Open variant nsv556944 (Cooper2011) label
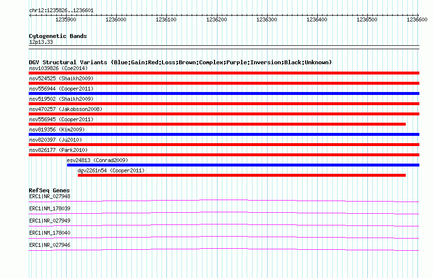Screen dimensions: 433x278 coord(61,89)
